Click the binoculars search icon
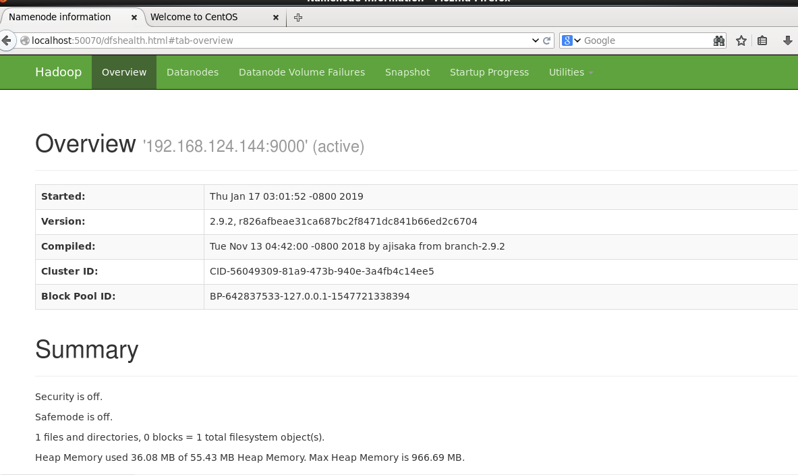Screen dimensions: 798x475 tap(718, 40)
